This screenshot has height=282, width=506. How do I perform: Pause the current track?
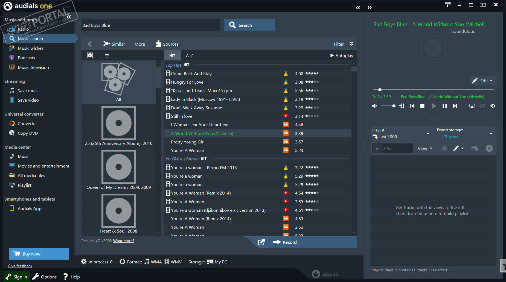click(x=444, y=106)
